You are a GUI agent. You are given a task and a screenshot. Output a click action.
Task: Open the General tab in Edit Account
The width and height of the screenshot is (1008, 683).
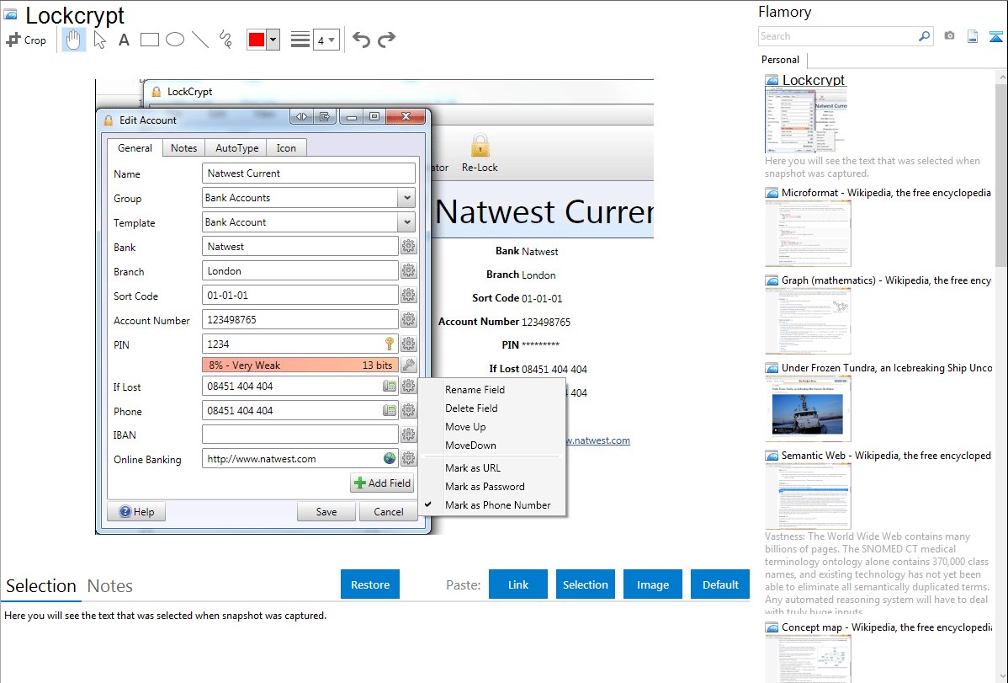[135, 148]
